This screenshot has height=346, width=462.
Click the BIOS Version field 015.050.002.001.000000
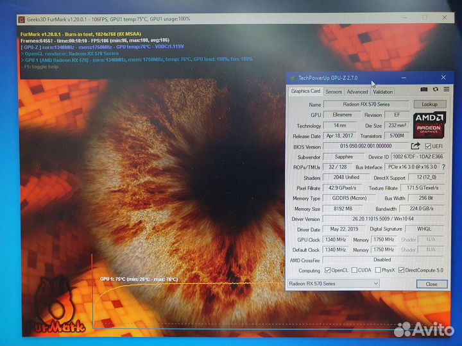366,146
